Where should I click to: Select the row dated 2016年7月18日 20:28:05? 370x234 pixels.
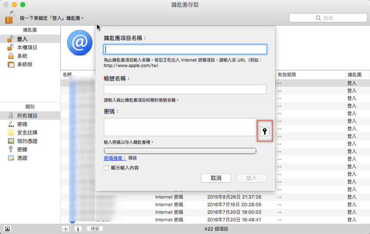click(215, 204)
